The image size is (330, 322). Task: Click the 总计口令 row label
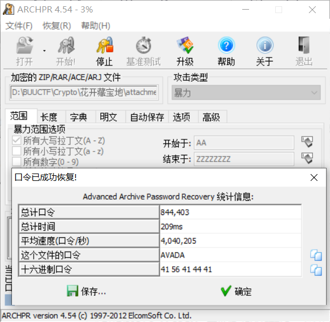point(89,212)
